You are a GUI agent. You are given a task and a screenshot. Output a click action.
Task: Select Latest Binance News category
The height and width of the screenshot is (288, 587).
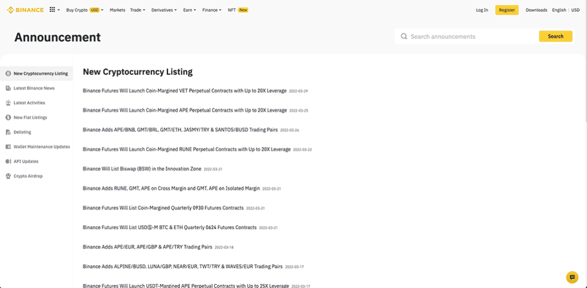tap(36, 88)
